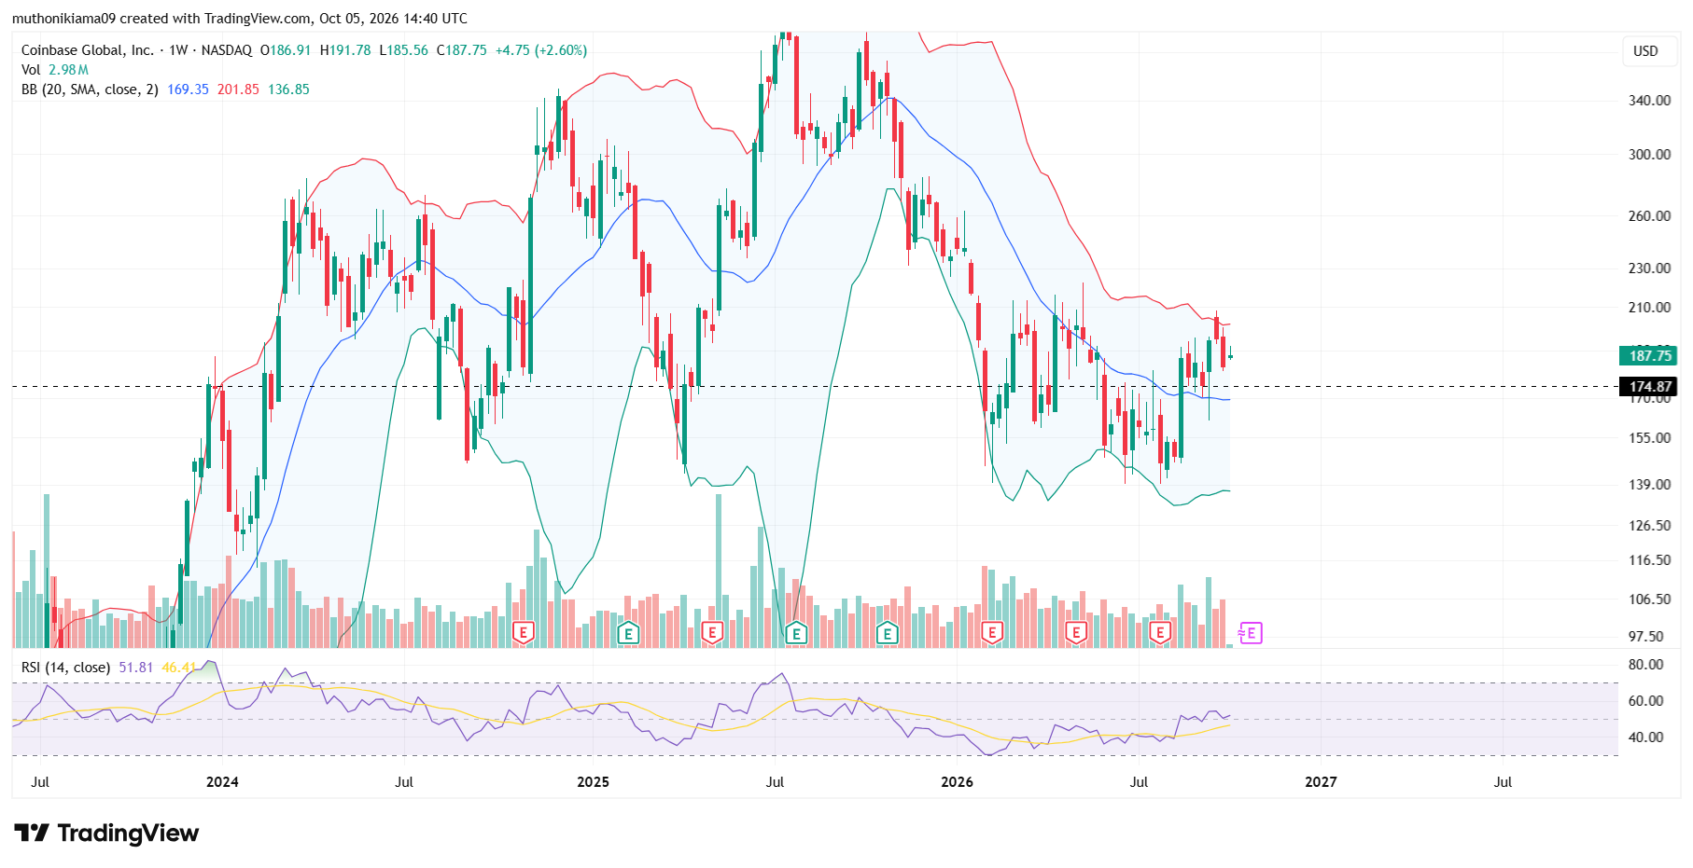Click the RSI value 51.81
This screenshot has height=868, width=1693.
(135, 668)
